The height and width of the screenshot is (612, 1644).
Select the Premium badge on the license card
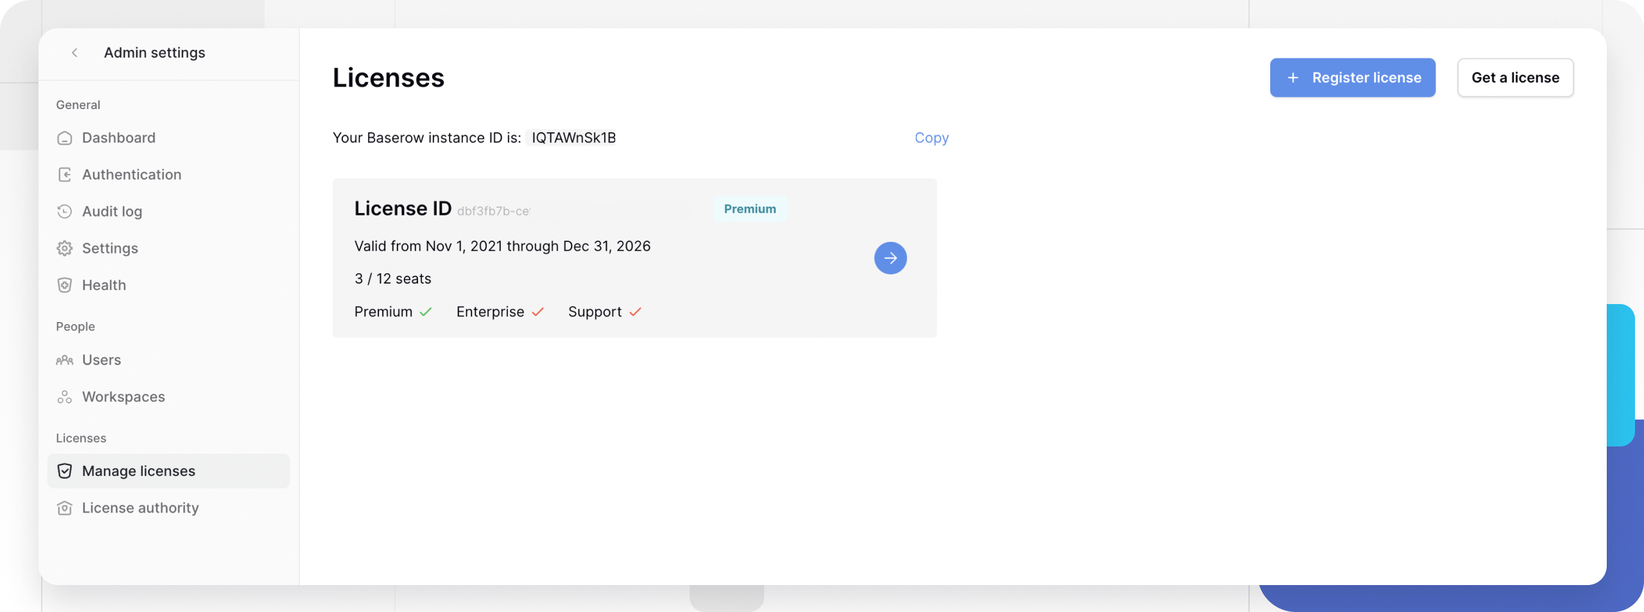point(749,208)
